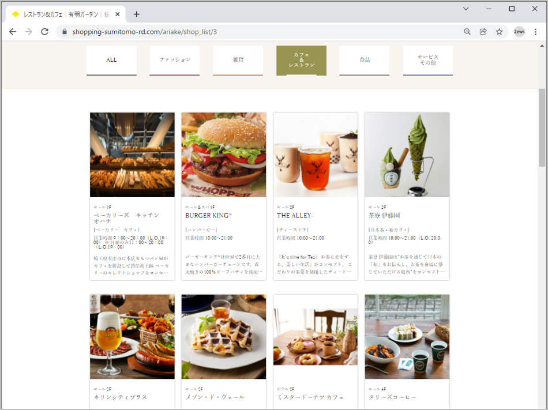The width and height of the screenshot is (548, 410).
Task: Open the 2ews profile avatar
Action: point(519,32)
